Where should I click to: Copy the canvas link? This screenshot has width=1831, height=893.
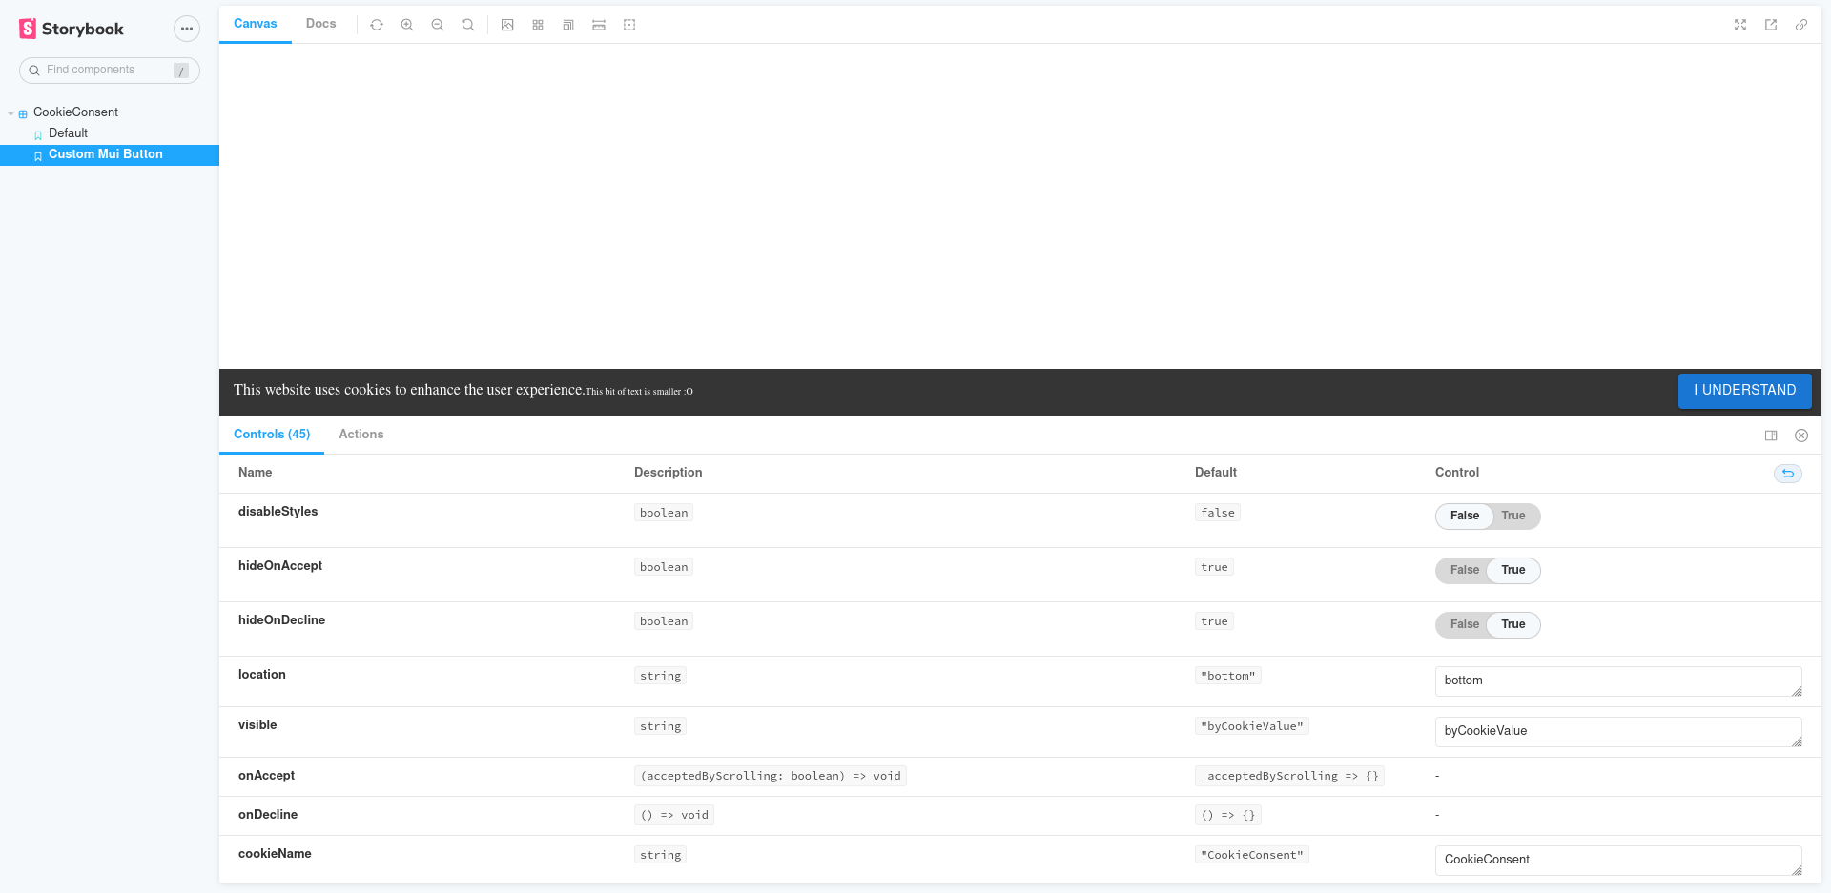(x=1801, y=25)
